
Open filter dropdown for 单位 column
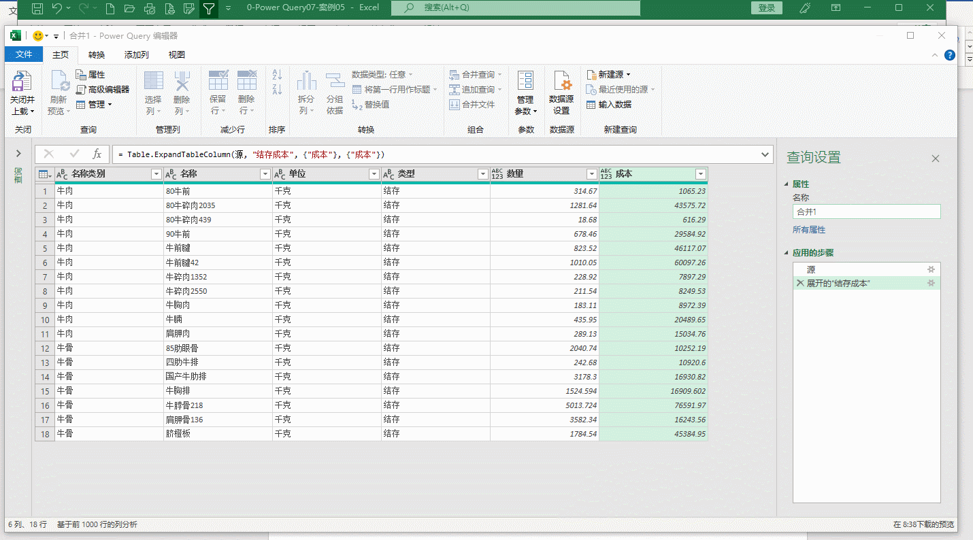click(374, 174)
